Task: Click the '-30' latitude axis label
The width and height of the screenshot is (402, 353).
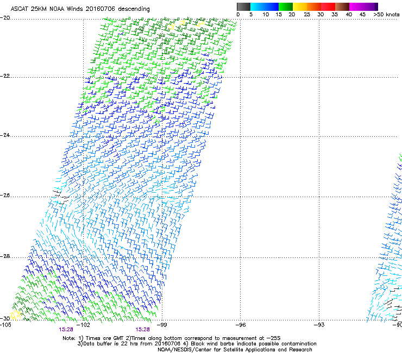Action: click(x=5, y=318)
